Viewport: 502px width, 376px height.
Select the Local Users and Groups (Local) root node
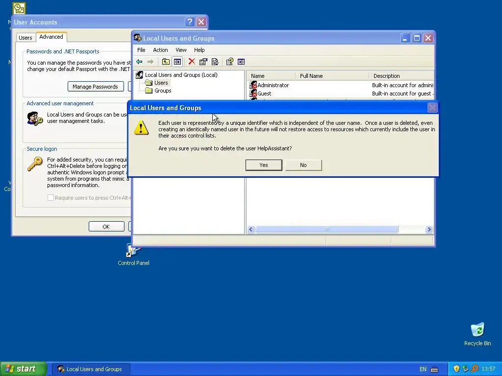pyautogui.click(x=181, y=75)
